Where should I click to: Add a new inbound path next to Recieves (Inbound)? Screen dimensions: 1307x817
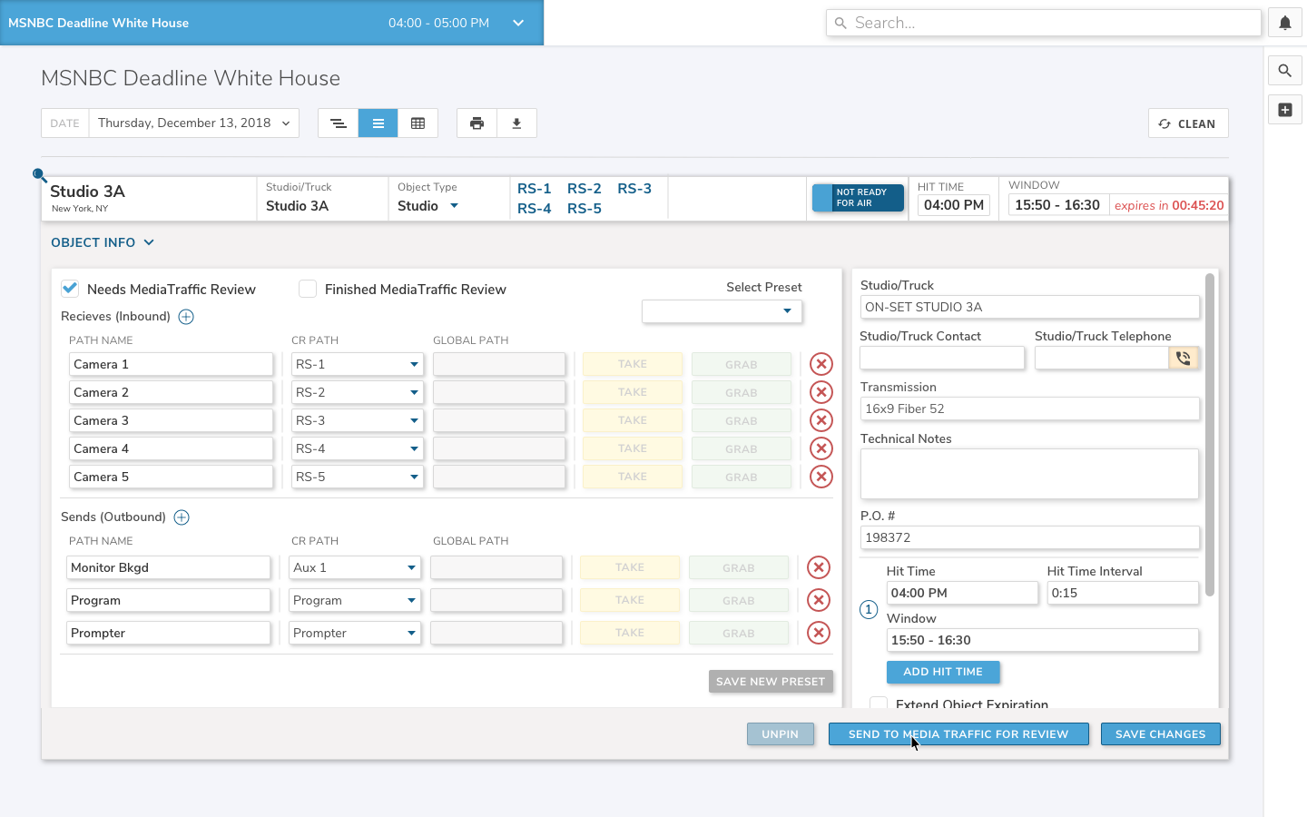(186, 317)
